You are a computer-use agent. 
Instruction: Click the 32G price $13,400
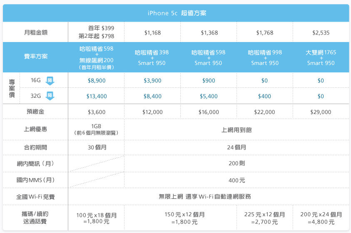97,96
